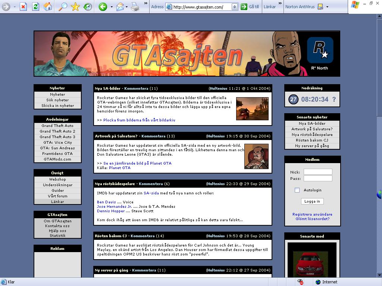Open Kommentera link for Rösten bakom CJ
This screenshot has height=286, width=382.
[x=143, y=236]
